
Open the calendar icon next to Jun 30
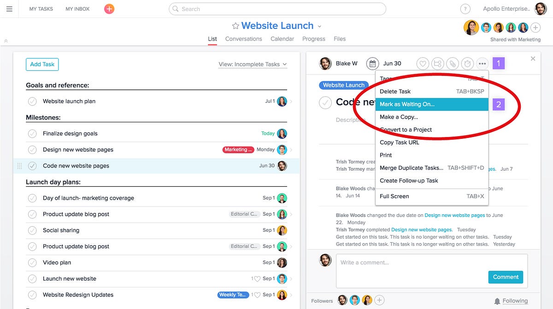pyautogui.click(x=372, y=63)
